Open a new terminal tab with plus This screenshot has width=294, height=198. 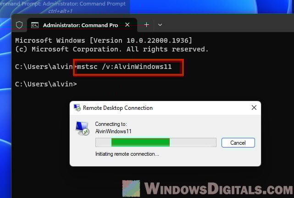(147, 25)
